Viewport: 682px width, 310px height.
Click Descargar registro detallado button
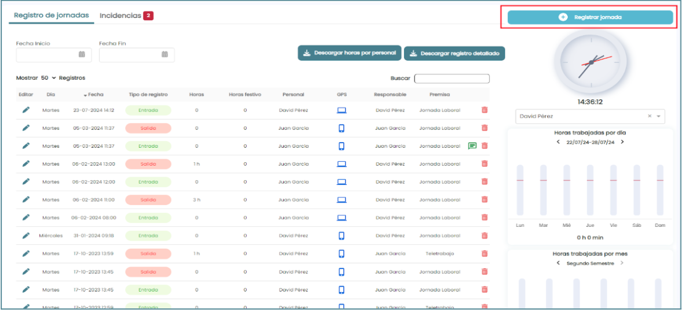click(x=454, y=53)
